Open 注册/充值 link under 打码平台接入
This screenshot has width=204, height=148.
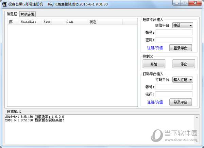coord(155,102)
